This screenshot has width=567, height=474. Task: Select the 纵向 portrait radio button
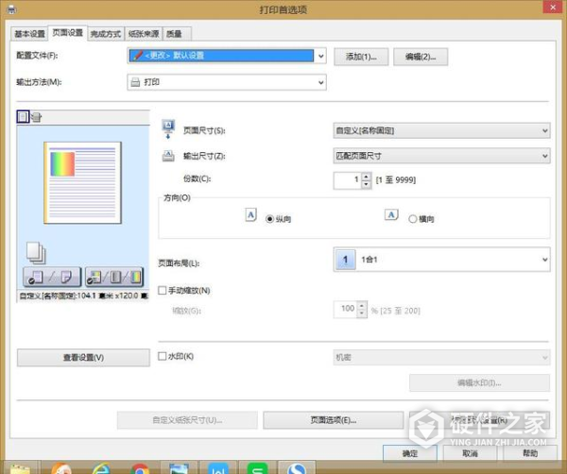(x=269, y=219)
